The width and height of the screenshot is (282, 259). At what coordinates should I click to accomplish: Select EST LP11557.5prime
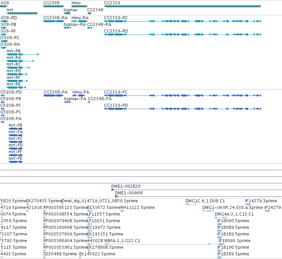[89, 218]
